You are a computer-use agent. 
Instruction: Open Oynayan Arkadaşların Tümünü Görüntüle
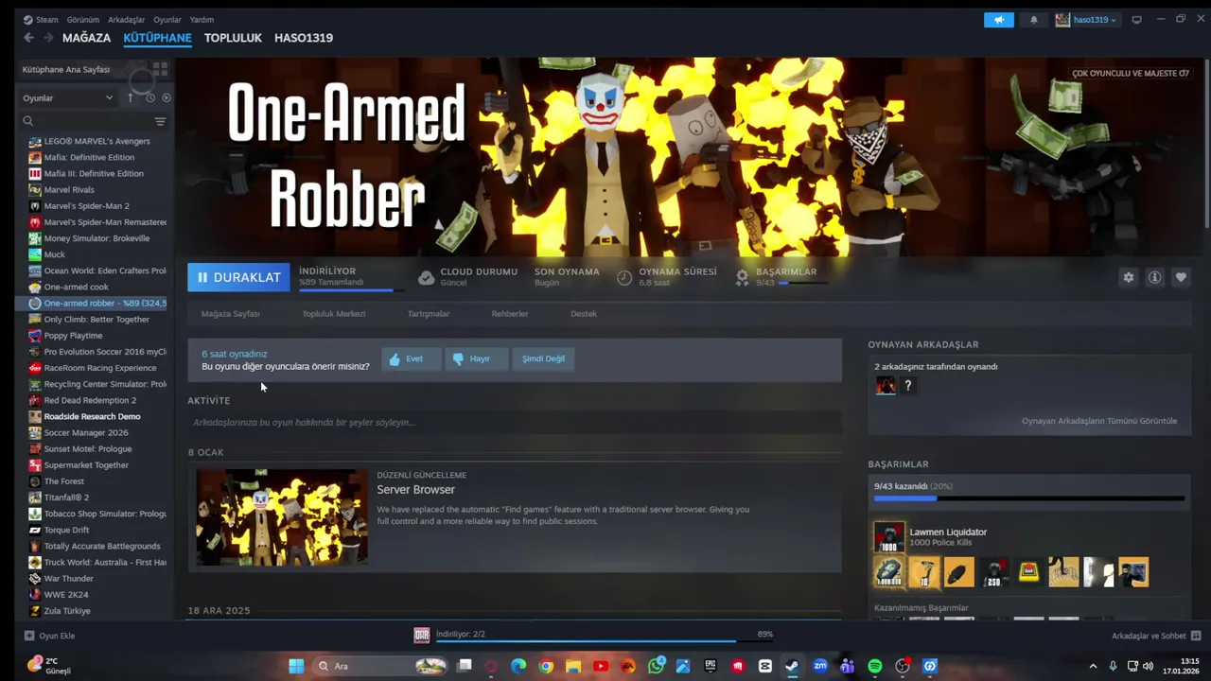pos(1099,421)
